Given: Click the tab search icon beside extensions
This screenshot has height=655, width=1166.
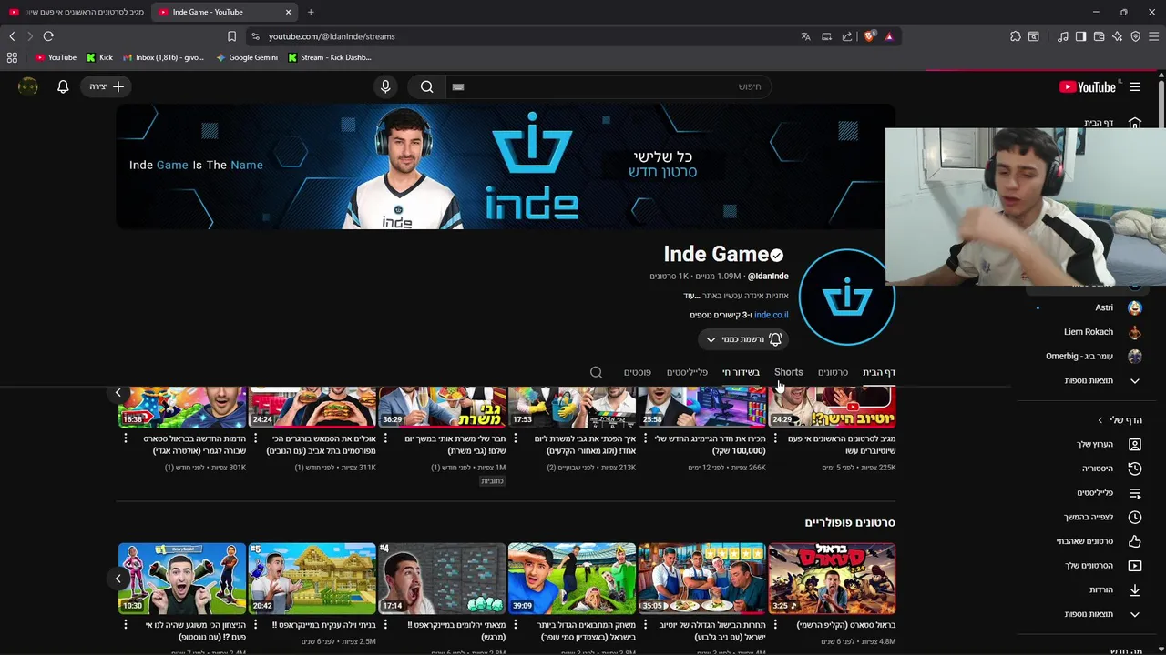Looking at the screenshot, I should [x=1034, y=36].
